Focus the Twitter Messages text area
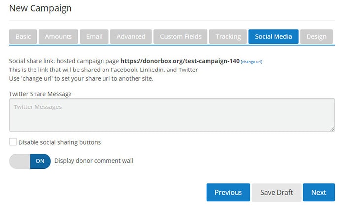This screenshot has width=345, height=211. click(x=172, y=115)
